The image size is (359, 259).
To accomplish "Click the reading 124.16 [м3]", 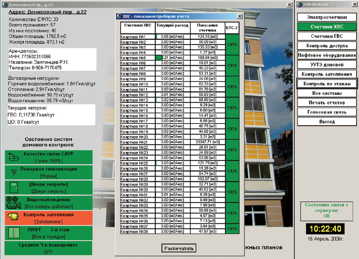I will point(208,36).
